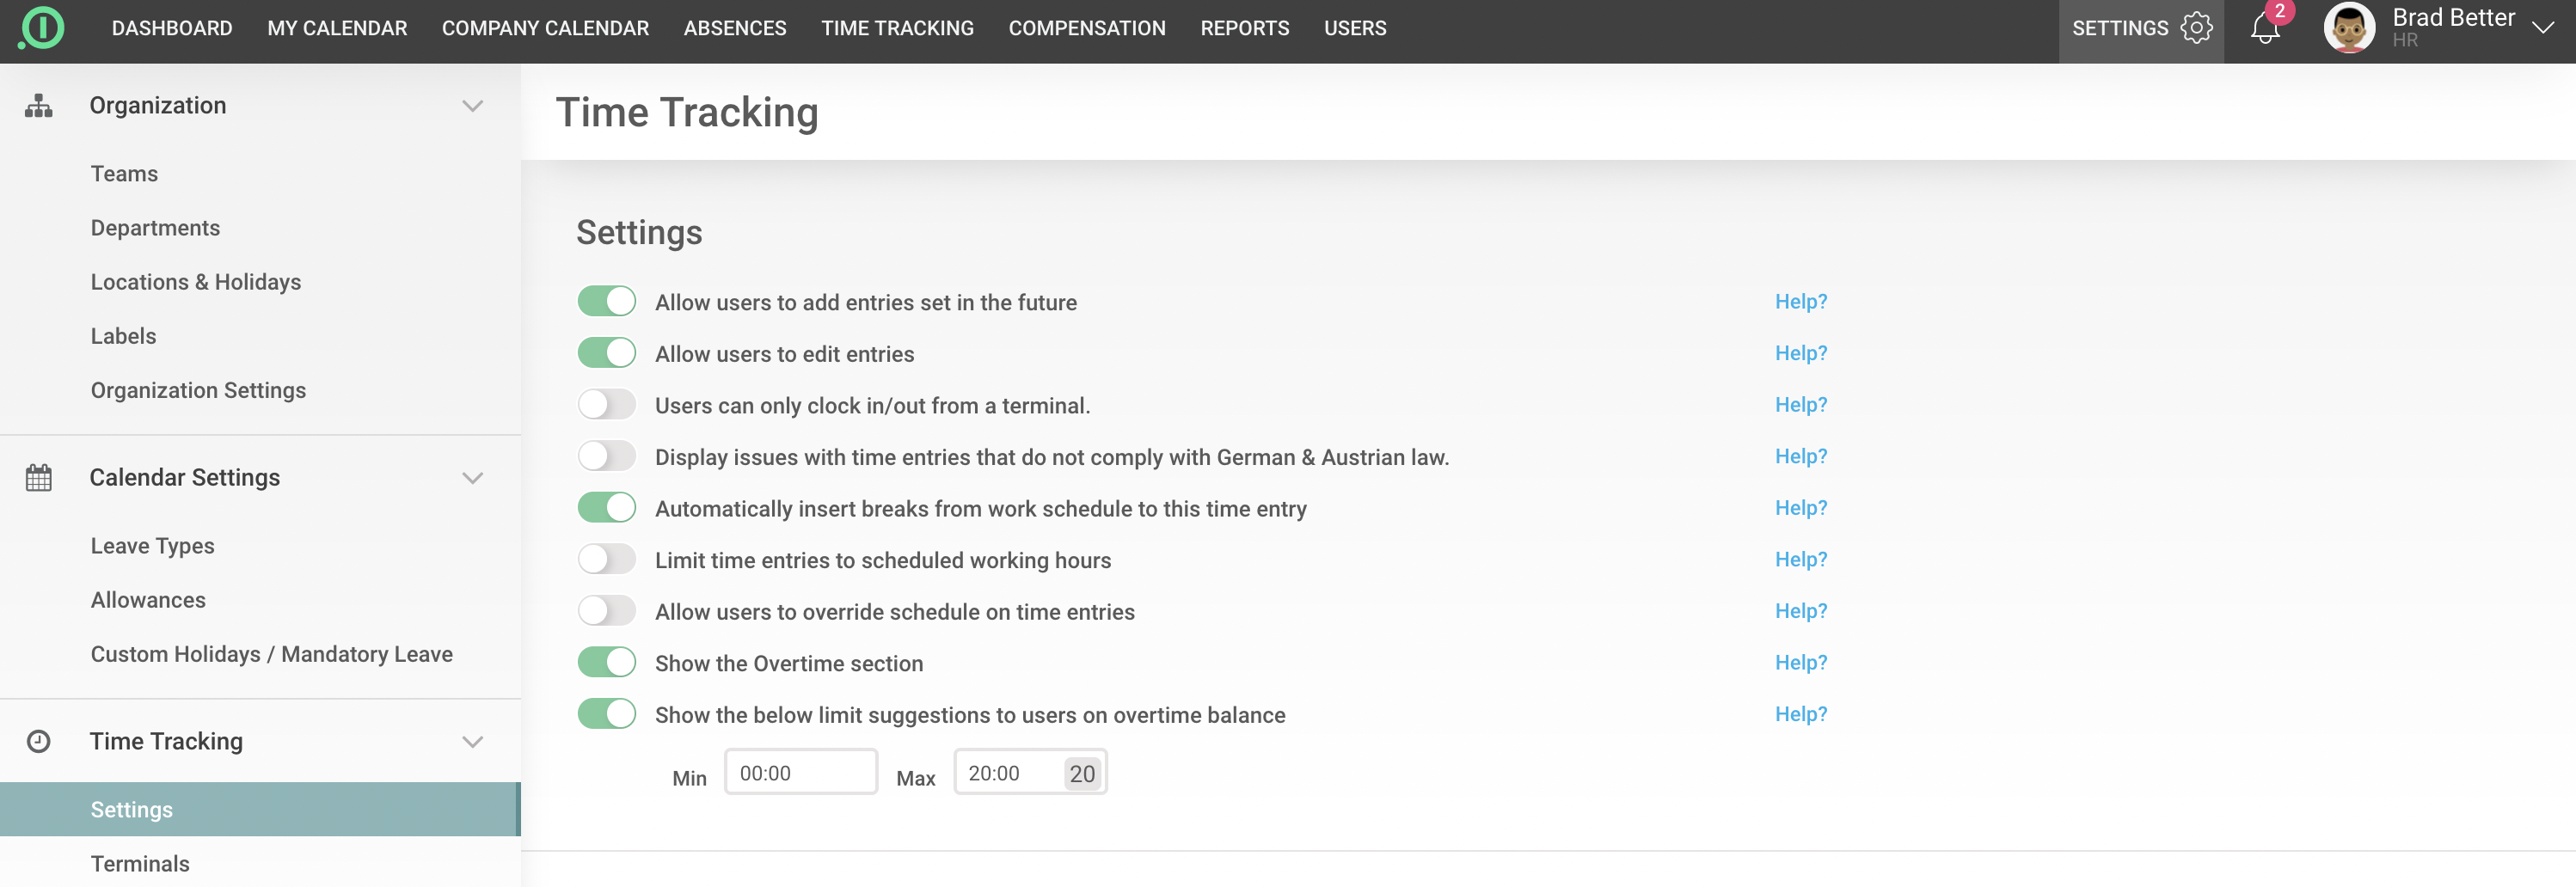Image resolution: width=2576 pixels, height=887 pixels.
Task: Open the notifications bell icon
Action: tap(2264, 29)
